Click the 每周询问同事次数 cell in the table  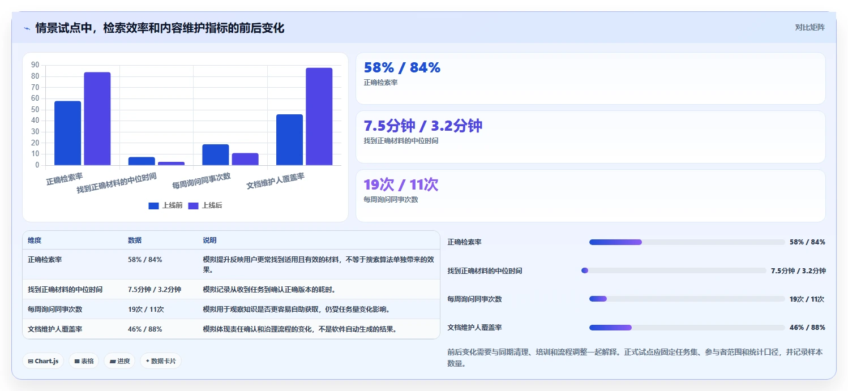pyautogui.click(x=55, y=310)
